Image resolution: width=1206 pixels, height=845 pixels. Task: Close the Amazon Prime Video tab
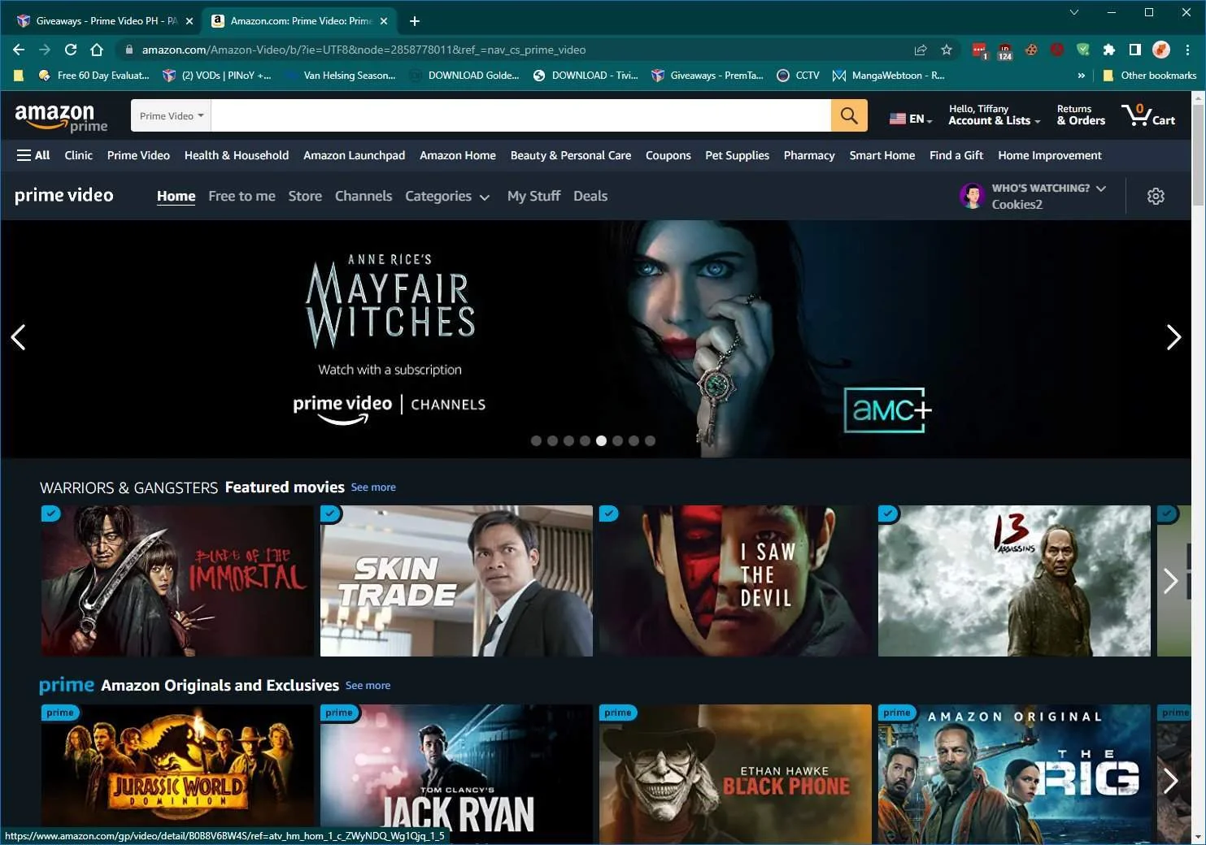[385, 21]
